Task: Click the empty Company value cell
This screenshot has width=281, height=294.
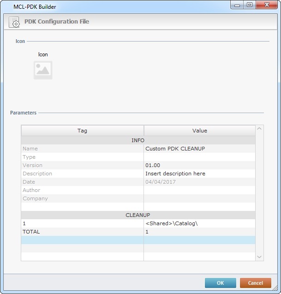Action: pyautogui.click(x=199, y=198)
